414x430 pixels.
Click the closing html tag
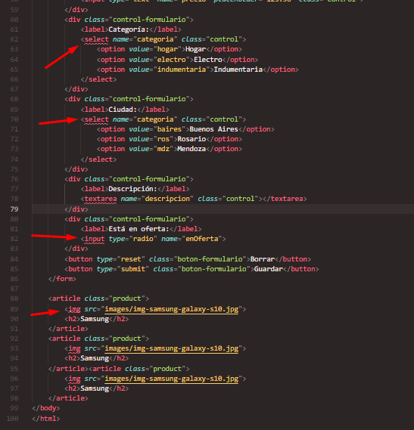click(46, 419)
